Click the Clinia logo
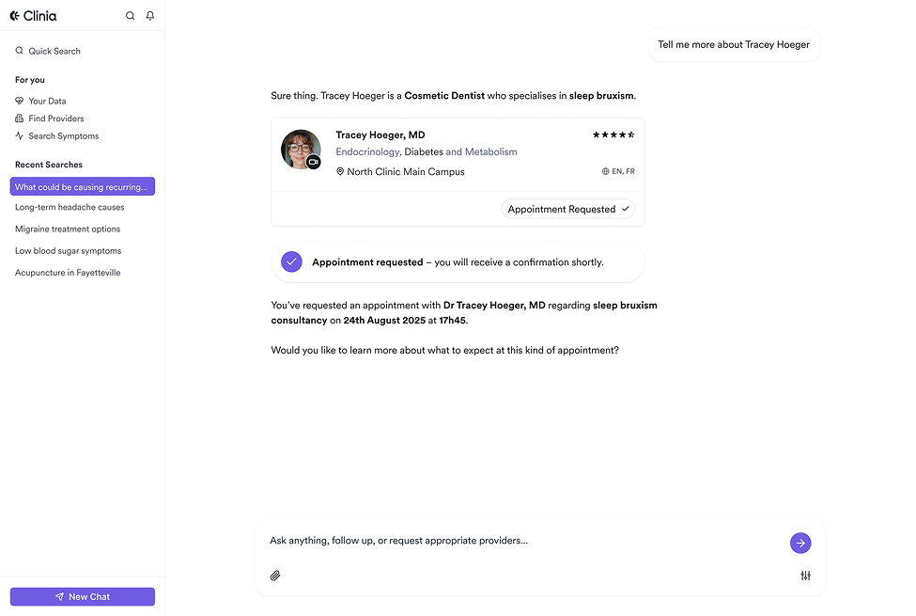The image size is (916, 616). pyautogui.click(x=34, y=16)
